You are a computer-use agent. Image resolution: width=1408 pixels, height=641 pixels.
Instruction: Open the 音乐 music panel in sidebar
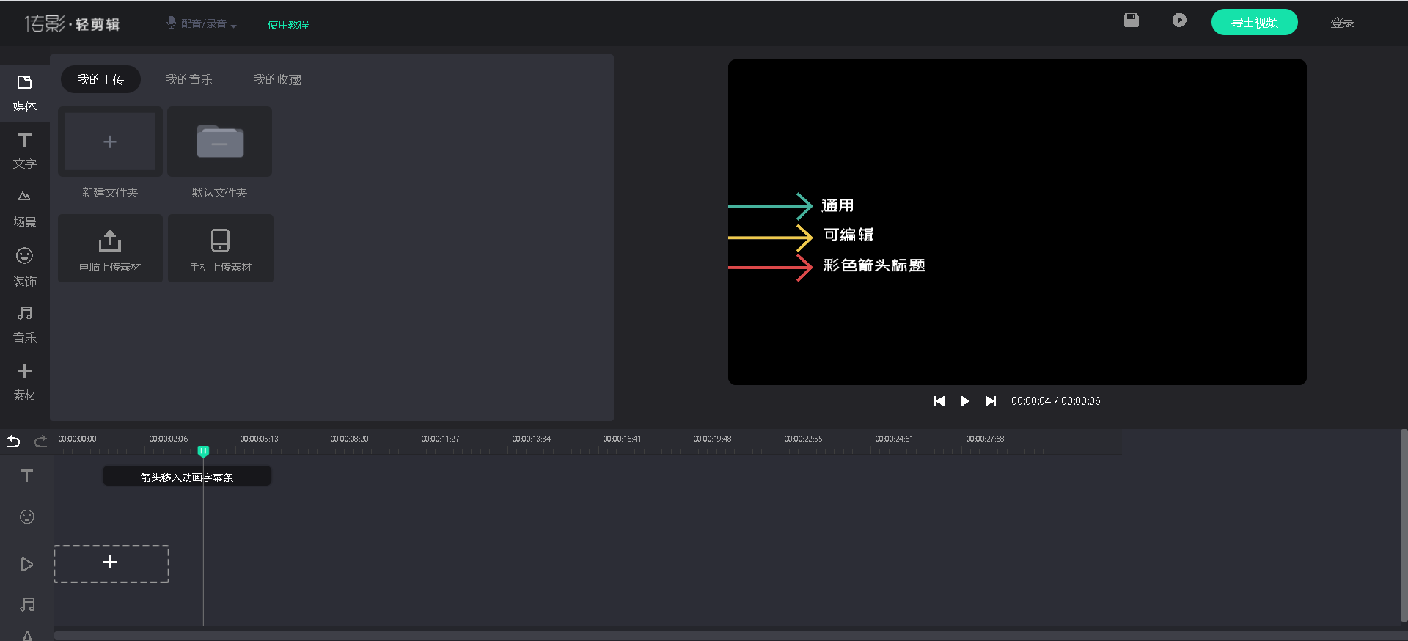[24, 324]
